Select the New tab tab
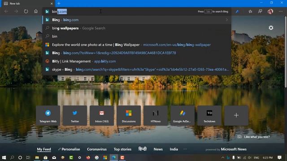The image size is (287, 161). (x=28, y=4)
